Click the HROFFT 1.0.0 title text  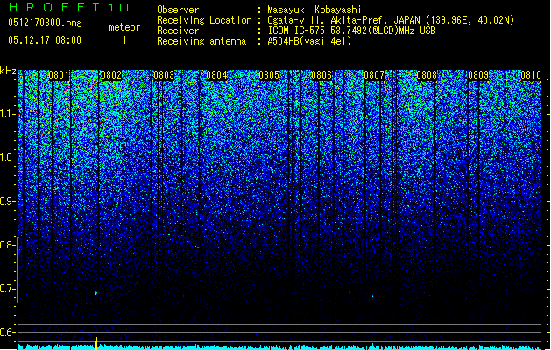point(69,7)
